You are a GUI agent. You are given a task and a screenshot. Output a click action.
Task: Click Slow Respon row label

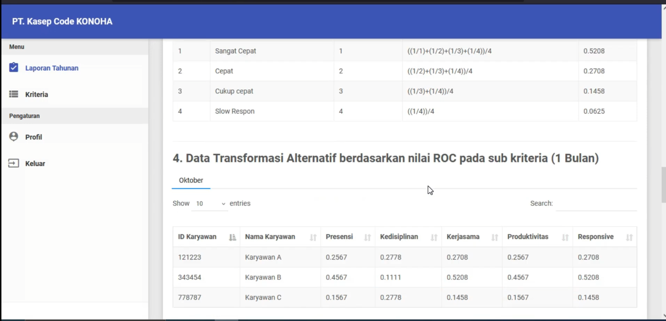(234, 111)
